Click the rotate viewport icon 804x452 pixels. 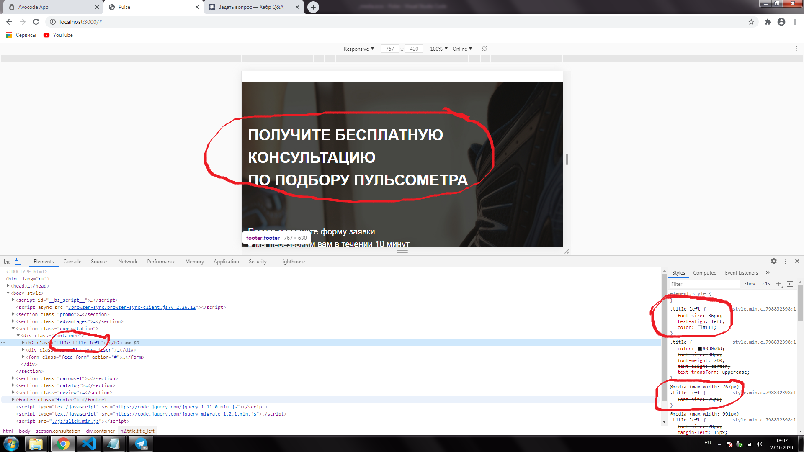[x=484, y=49]
